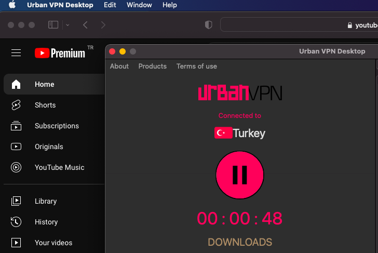Click the Library icon in the sidebar
The image size is (378, 253).
coord(16,201)
